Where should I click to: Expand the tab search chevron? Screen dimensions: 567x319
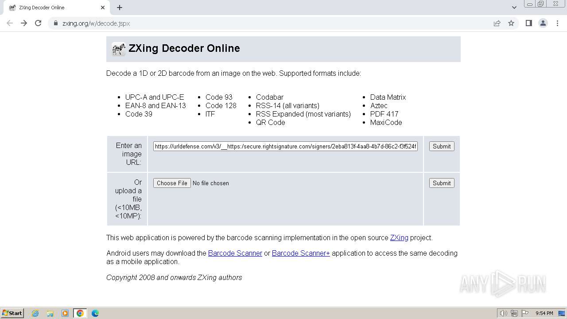pos(514,8)
